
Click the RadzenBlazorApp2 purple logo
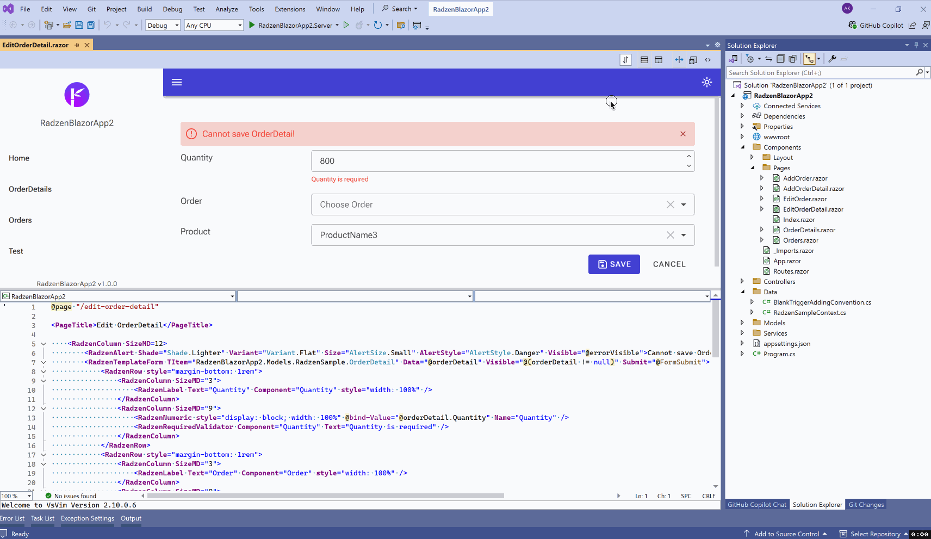[x=77, y=95]
